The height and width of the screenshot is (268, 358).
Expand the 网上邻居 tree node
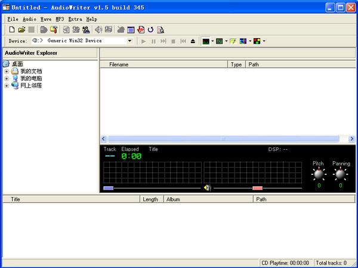tap(7, 86)
